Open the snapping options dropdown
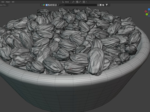The height and width of the screenshot is (112, 150). coord(80,2)
